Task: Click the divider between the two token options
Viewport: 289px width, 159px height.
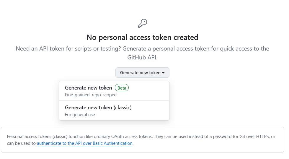Action: [114, 101]
